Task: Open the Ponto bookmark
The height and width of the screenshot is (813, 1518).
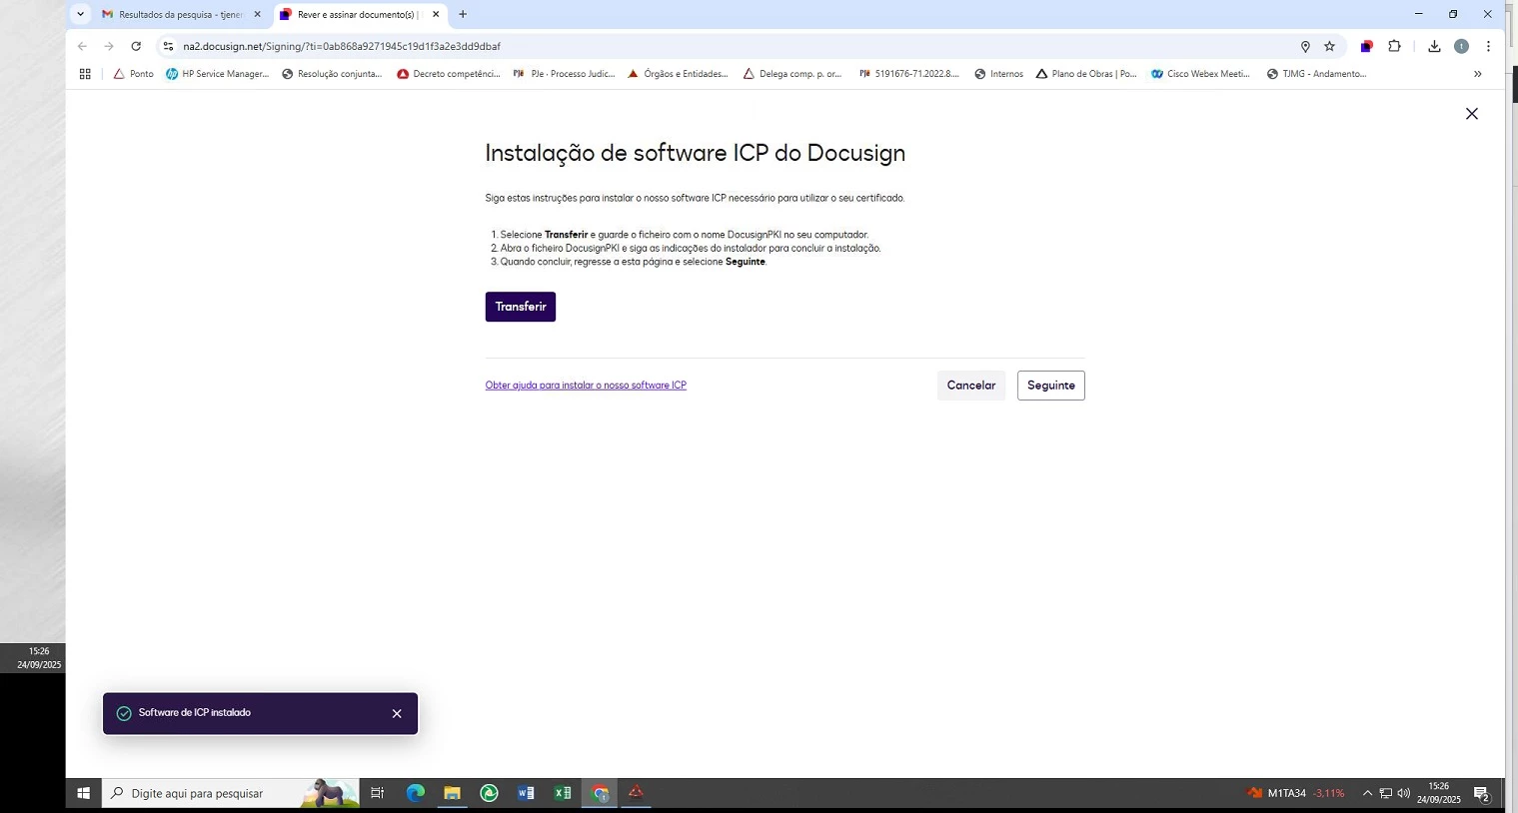Action: click(133, 74)
